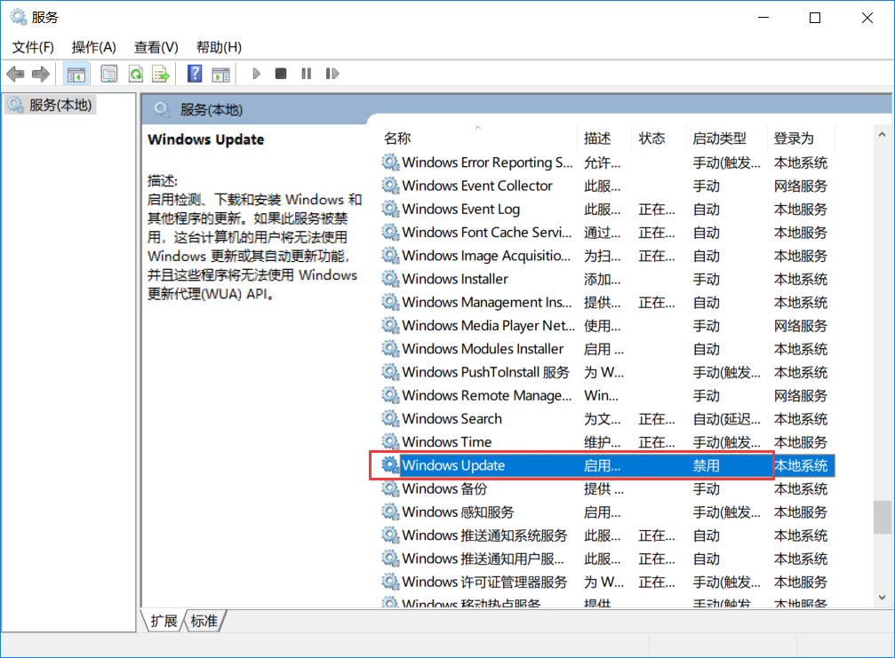The image size is (895, 658).
Task: Click the gear icon beside Windows Installer
Action: coord(390,279)
